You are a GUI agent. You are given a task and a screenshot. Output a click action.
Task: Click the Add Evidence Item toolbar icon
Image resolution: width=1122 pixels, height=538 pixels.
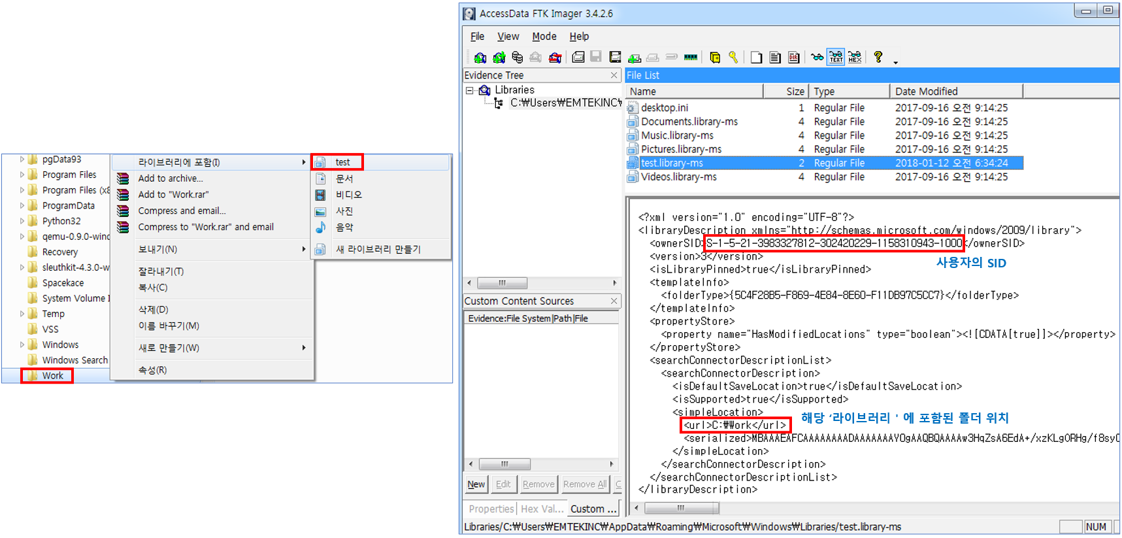pos(480,58)
